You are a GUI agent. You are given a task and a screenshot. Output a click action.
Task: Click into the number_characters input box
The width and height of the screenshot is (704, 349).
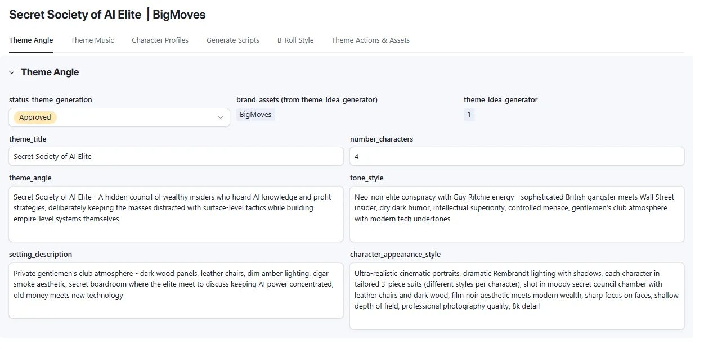517,156
